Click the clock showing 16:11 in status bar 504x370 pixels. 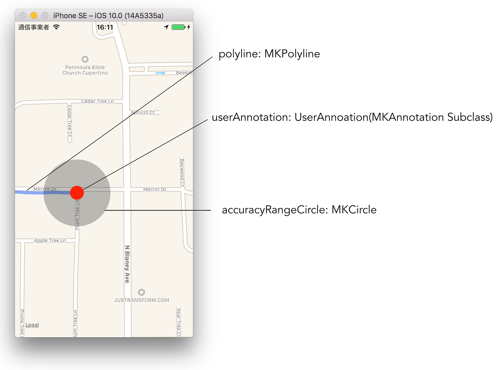pyautogui.click(x=105, y=27)
